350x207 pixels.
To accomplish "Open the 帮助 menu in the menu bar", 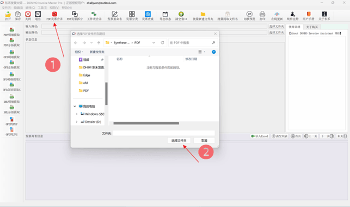I will (x=66, y=8).
